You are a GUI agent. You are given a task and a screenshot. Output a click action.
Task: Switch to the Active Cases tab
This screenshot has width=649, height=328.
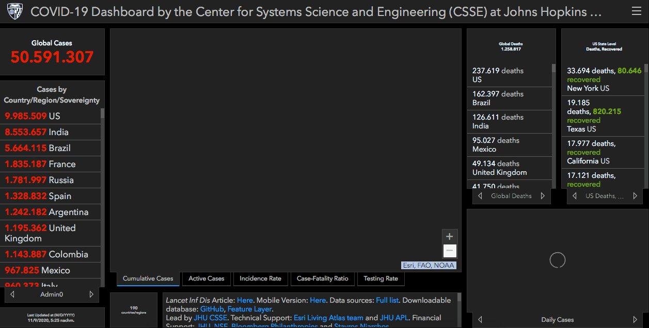pos(207,278)
